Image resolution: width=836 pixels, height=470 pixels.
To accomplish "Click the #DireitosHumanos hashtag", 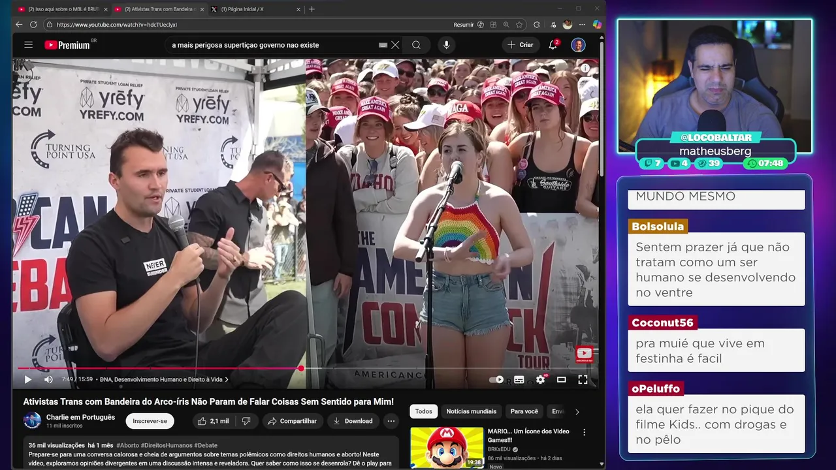I will [167, 445].
